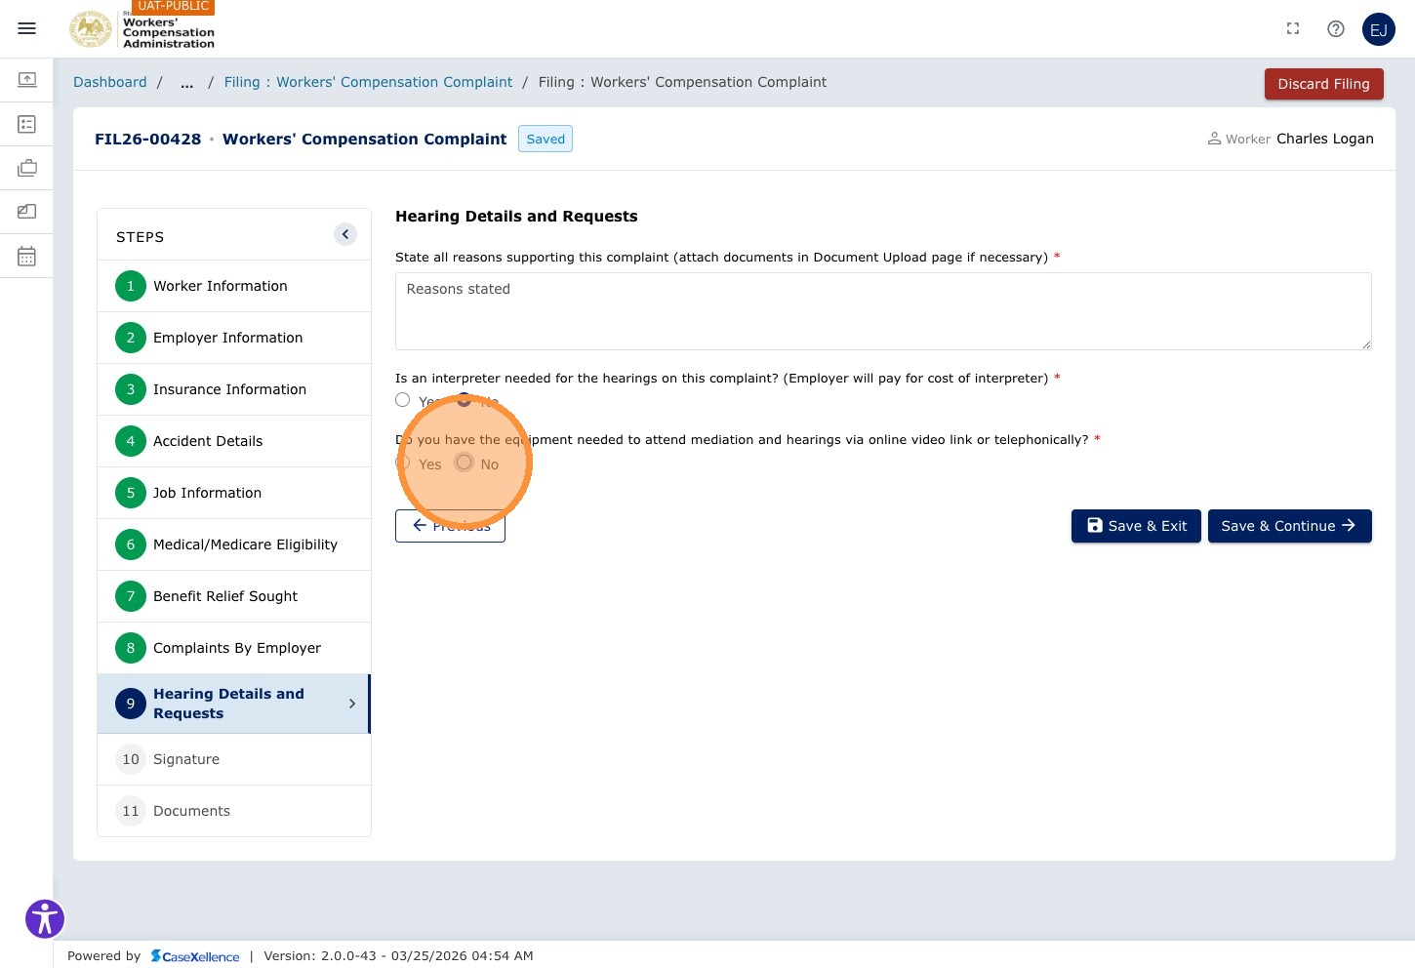This screenshot has width=1415, height=968.
Task: Go to step 8 Complaints By Employer
Action: point(234,648)
